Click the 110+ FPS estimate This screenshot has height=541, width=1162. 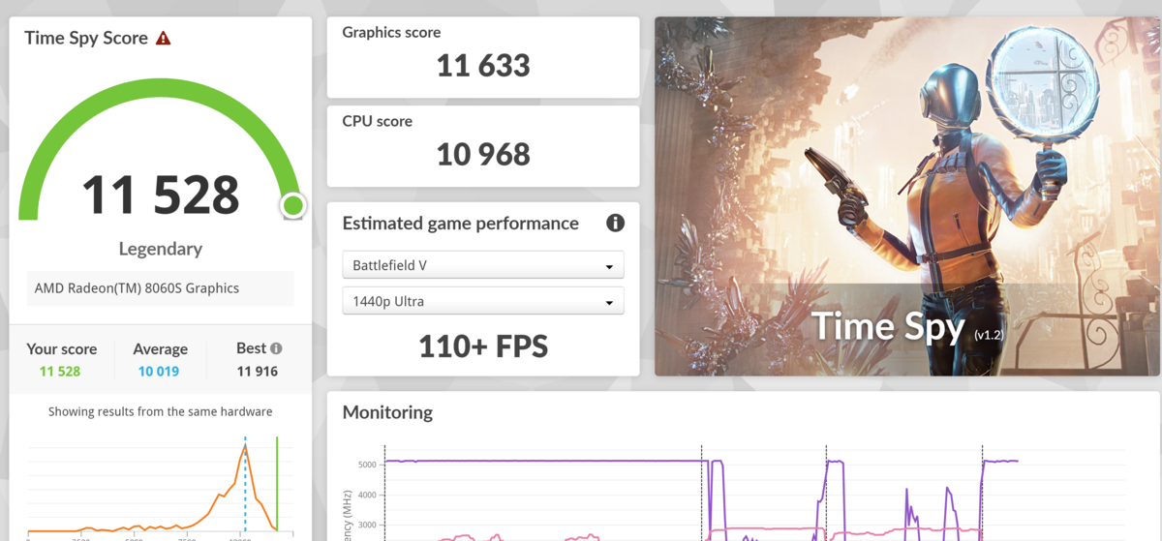pyautogui.click(x=483, y=346)
